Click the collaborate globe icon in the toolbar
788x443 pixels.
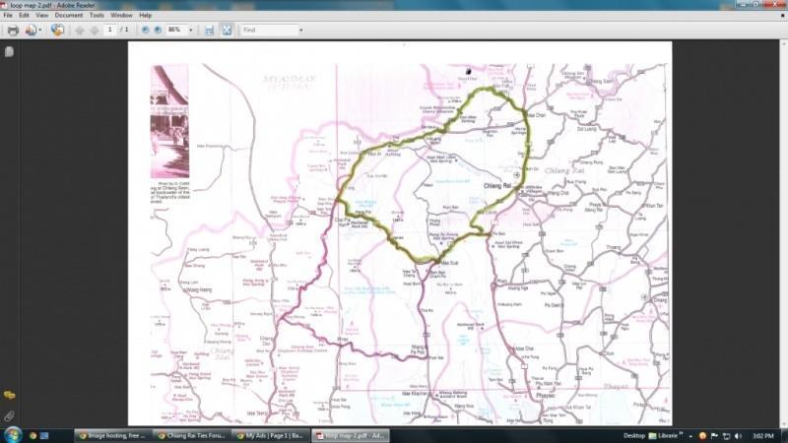57,30
